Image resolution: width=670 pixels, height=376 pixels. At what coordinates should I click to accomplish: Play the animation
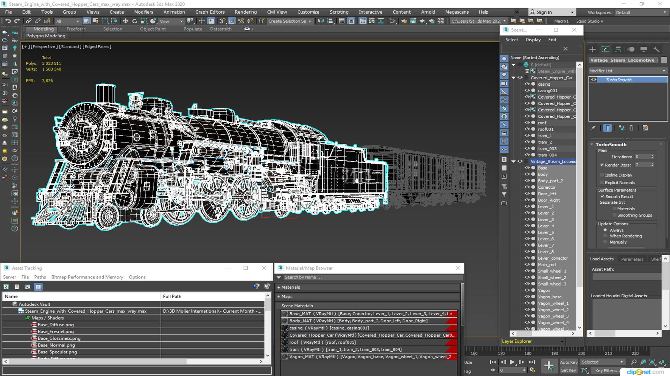512,362
